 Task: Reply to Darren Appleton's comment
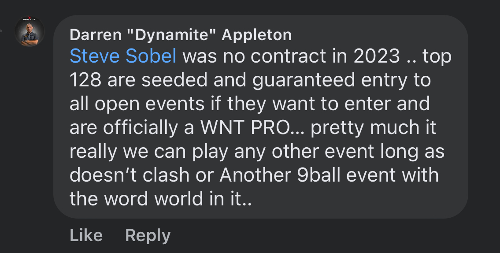pos(148,235)
